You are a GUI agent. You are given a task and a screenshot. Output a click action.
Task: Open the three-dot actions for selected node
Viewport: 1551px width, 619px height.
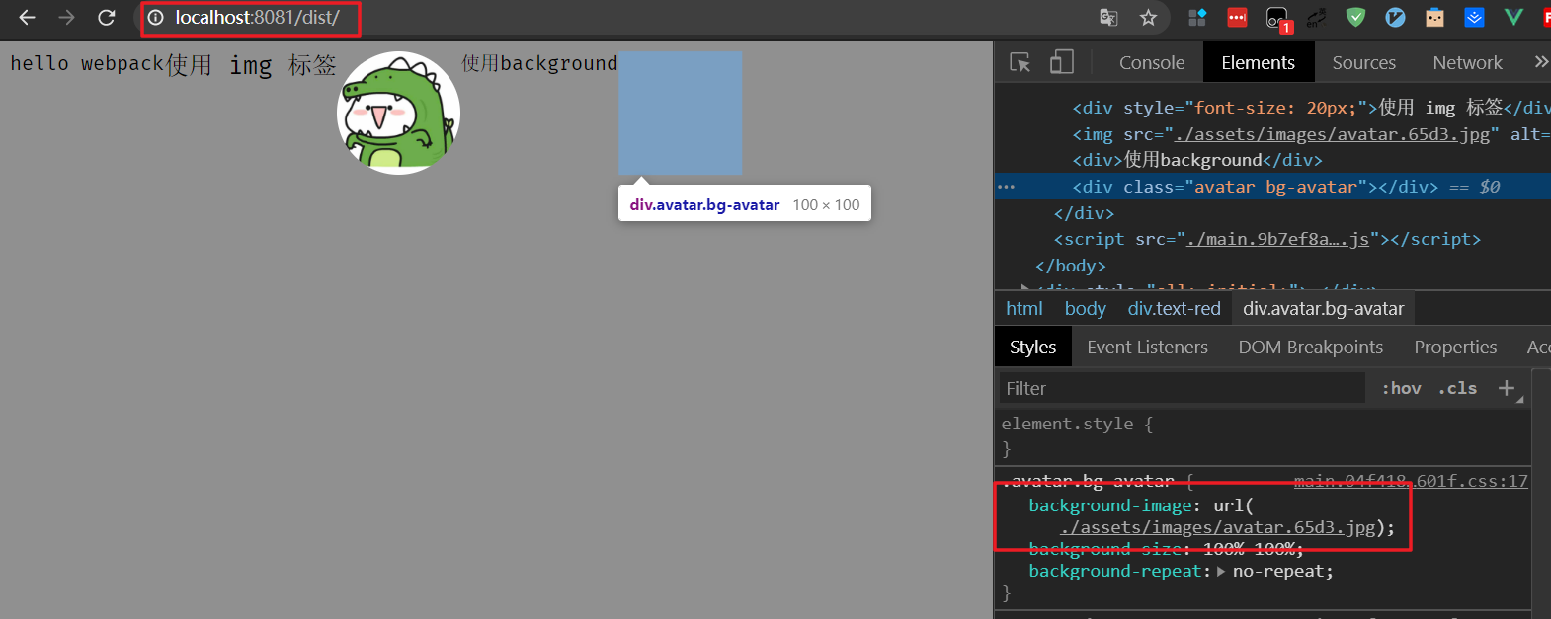[x=1006, y=187]
